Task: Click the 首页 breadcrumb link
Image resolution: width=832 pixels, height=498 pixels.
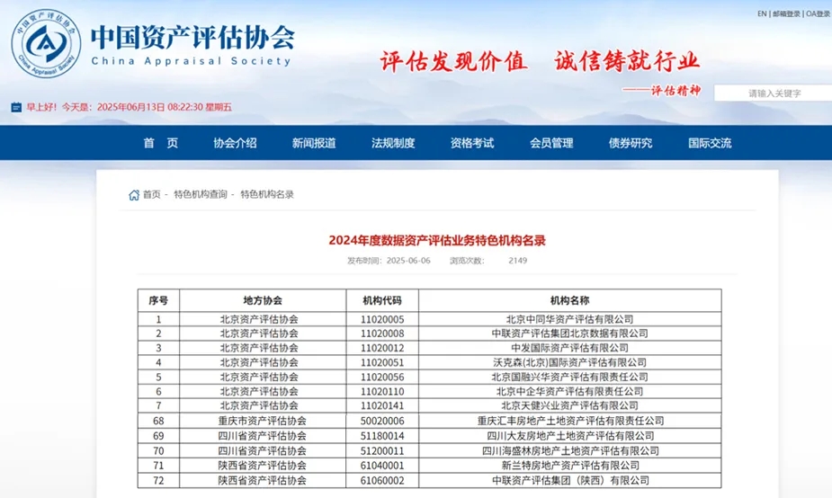Action: coord(151,195)
